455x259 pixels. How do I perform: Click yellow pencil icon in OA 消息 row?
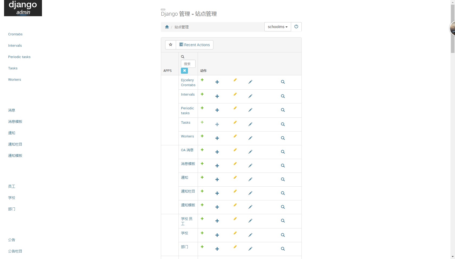click(235, 150)
